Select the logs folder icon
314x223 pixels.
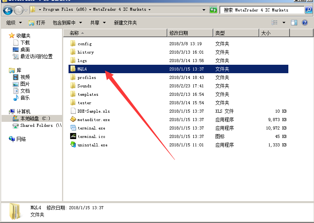(x=73, y=60)
